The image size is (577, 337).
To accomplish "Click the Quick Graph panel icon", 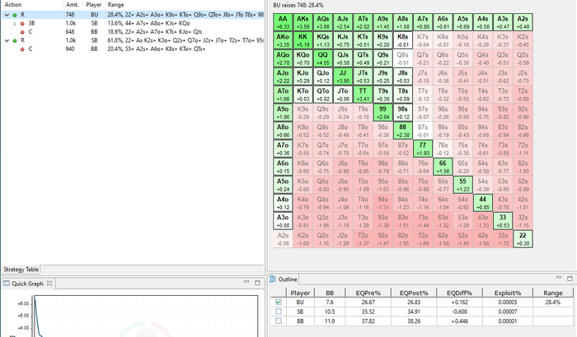I will (7, 284).
